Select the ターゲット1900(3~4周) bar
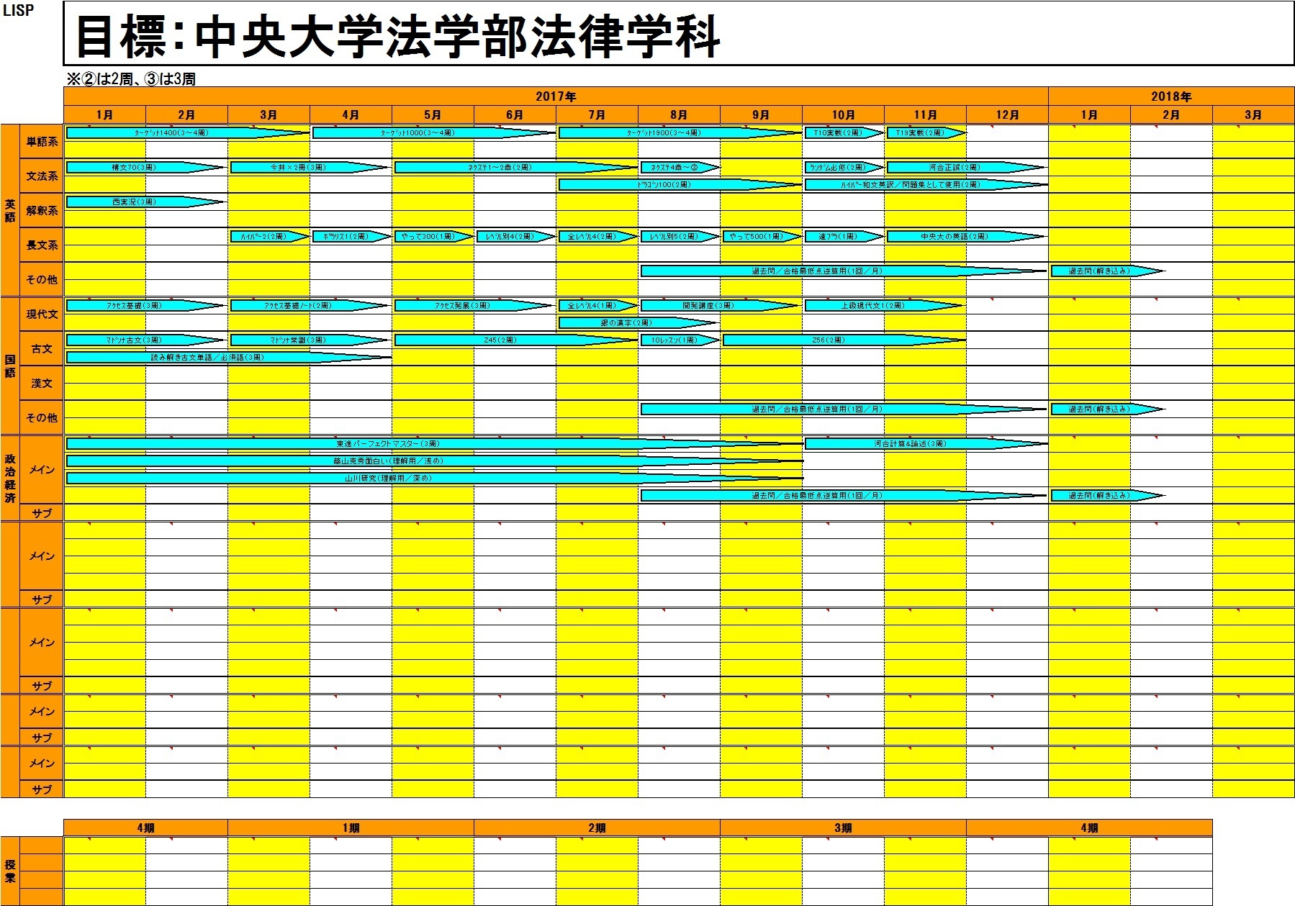This screenshot has height=906, width=1295. point(680,133)
